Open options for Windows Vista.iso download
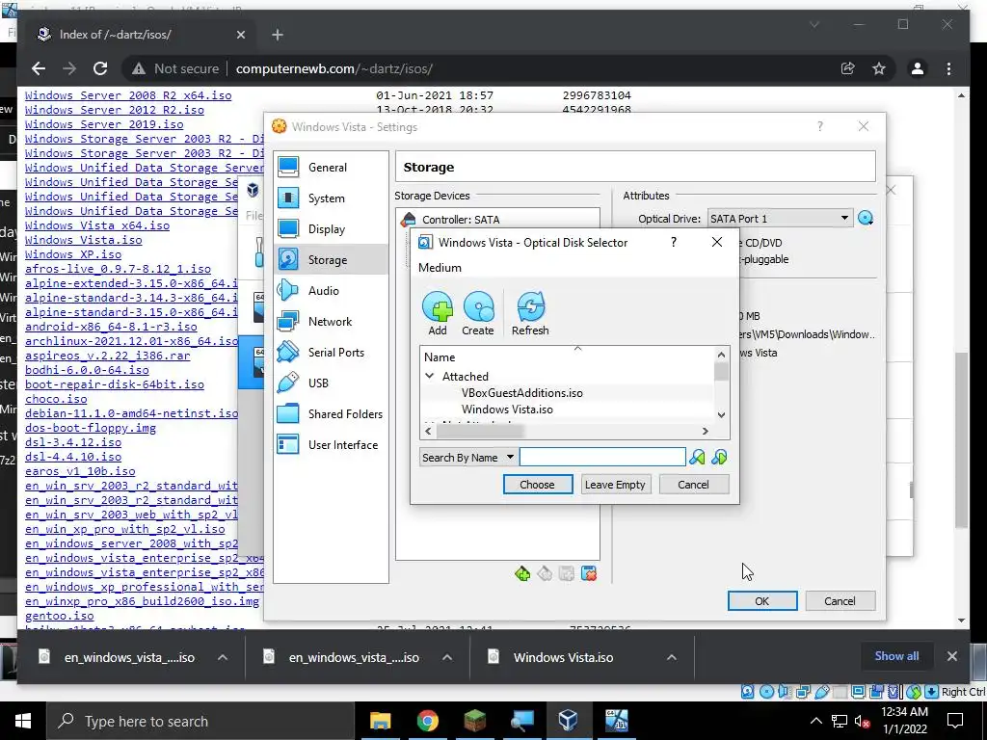The width and height of the screenshot is (987, 740). click(672, 657)
